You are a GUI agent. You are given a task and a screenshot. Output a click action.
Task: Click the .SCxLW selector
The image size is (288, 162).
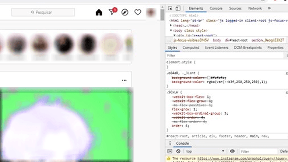pyautogui.click(x=172, y=92)
